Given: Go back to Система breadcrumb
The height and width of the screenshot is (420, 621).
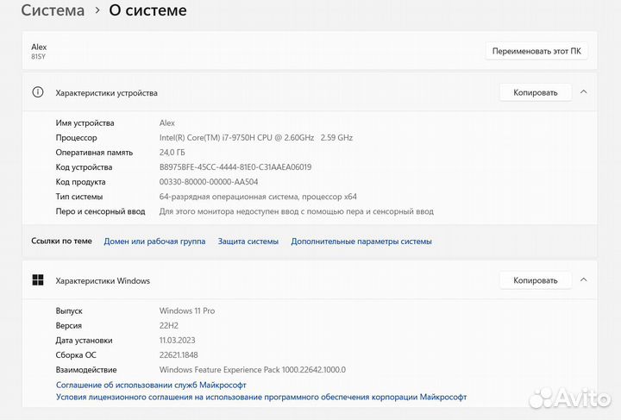Looking at the screenshot, I should (x=53, y=10).
